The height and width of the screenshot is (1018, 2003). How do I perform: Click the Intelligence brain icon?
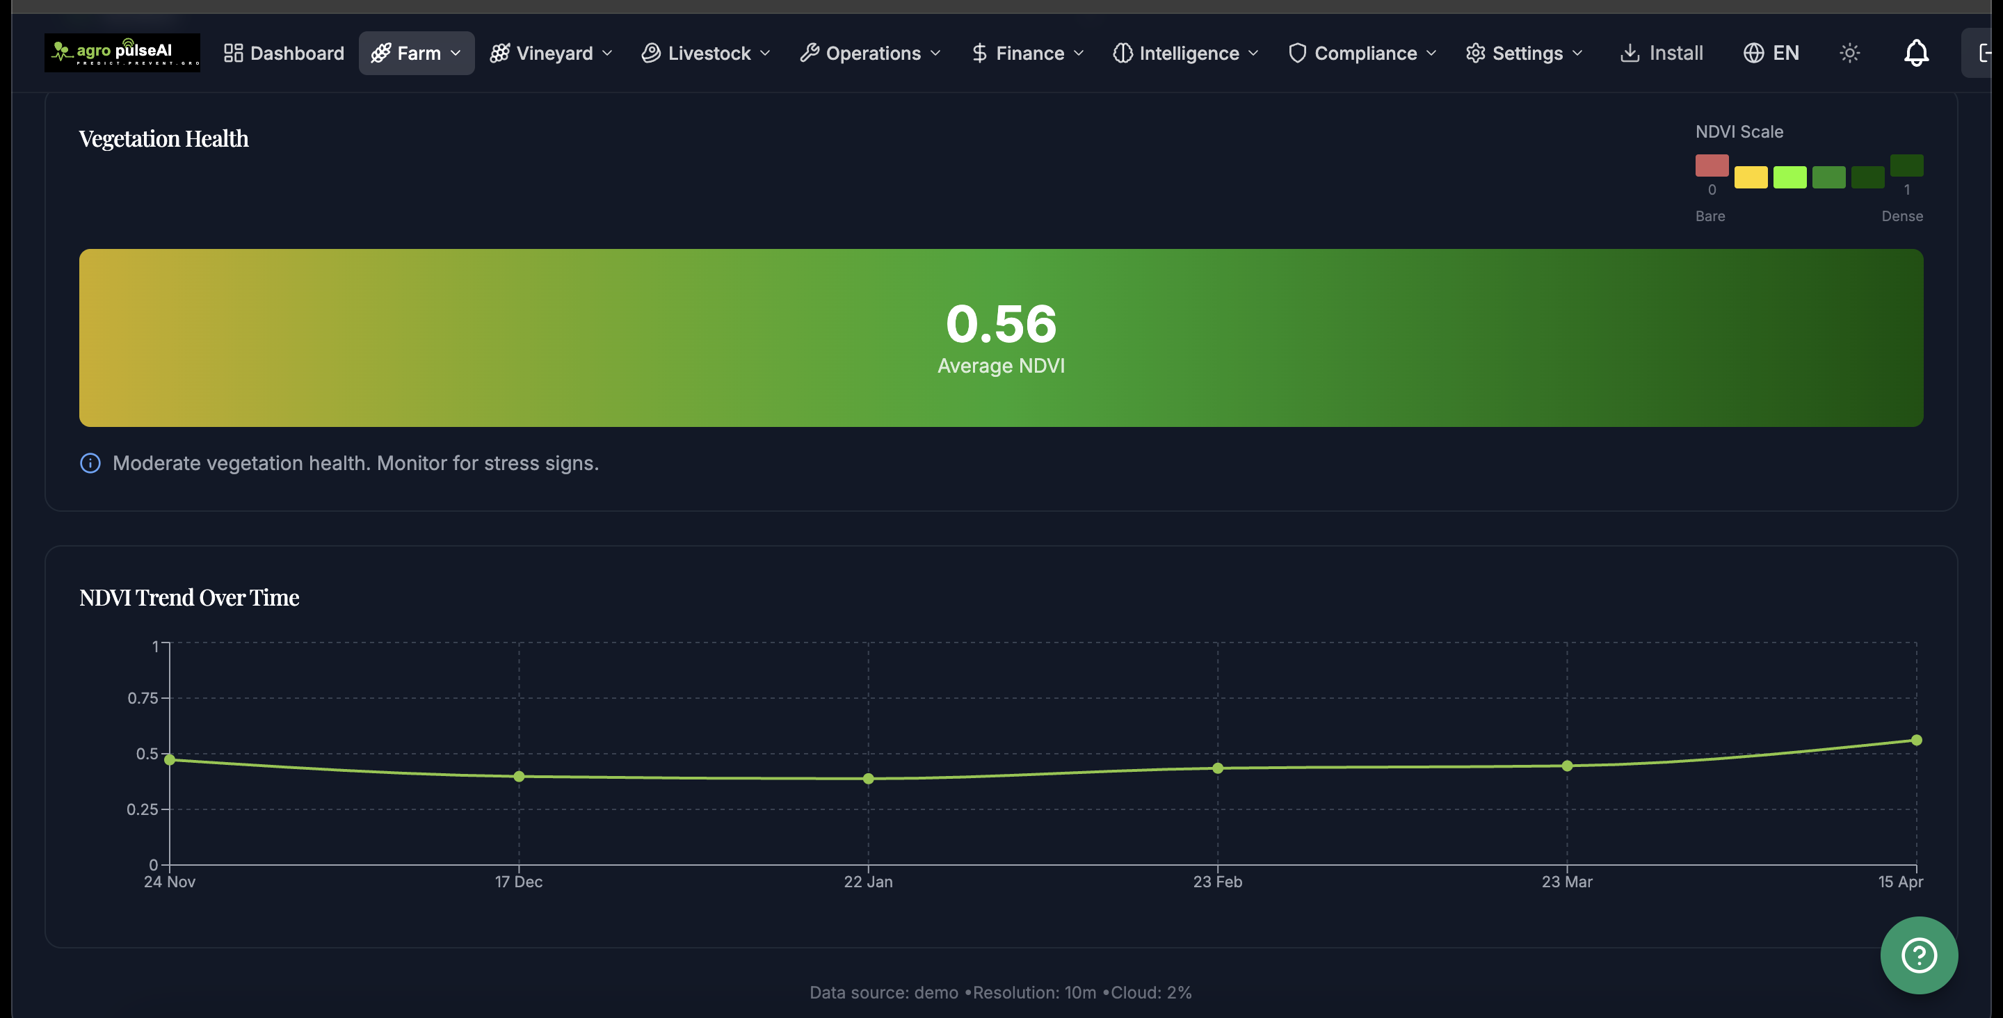click(x=1123, y=53)
